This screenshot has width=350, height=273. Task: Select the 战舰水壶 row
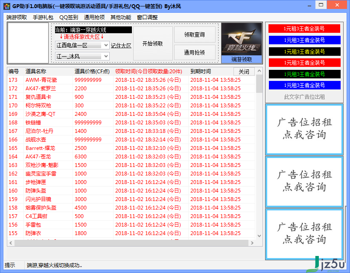[131, 140]
